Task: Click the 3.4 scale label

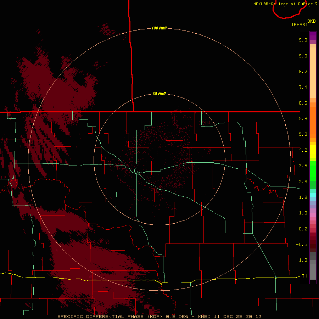Action: (303, 166)
